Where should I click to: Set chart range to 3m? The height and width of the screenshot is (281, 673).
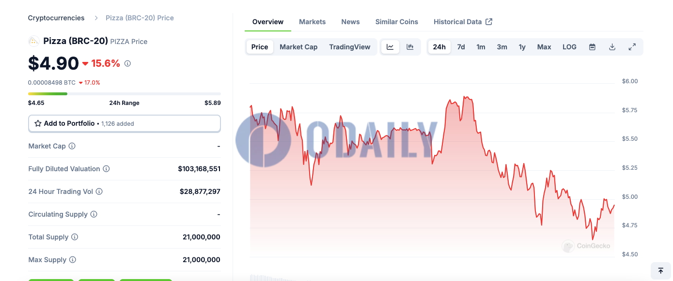[x=502, y=47]
